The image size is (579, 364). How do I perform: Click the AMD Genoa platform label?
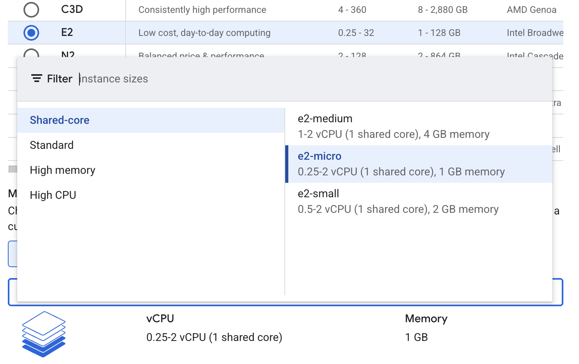pos(531,9)
